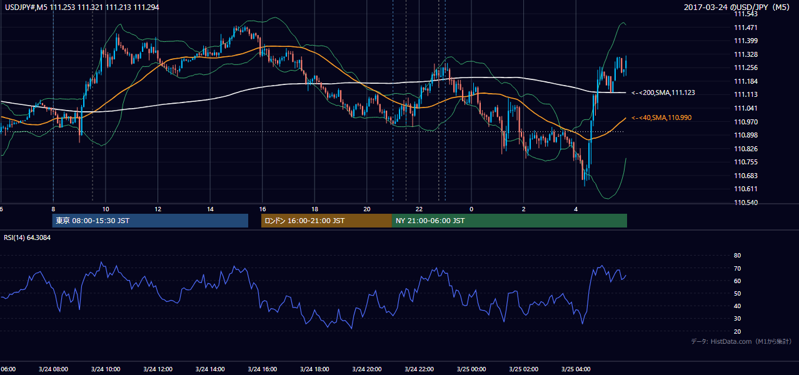Click the RSI 70 level label
This screenshot has height=375, width=799.
(738, 268)
